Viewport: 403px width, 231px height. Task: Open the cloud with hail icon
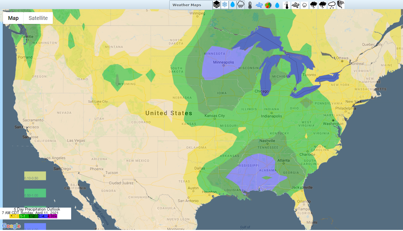click(332, 5)
